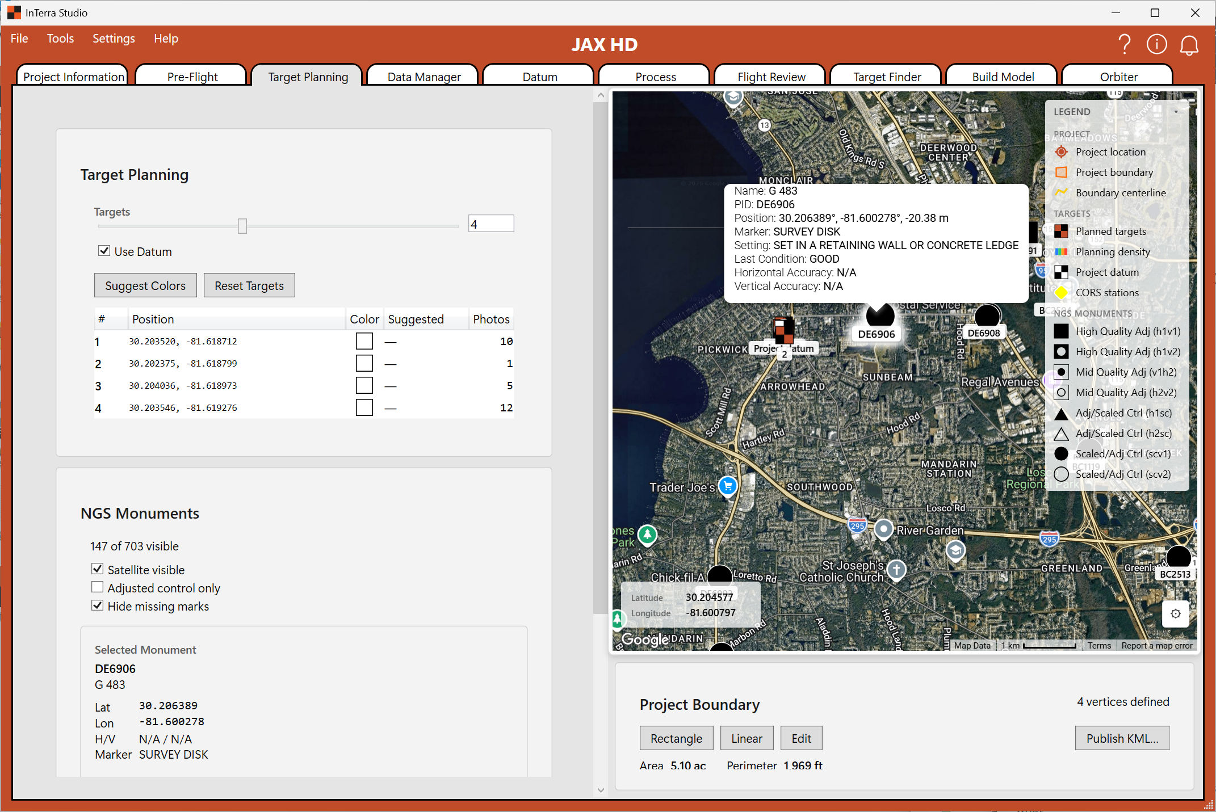Click the Terms link on map

(1099, 645)
